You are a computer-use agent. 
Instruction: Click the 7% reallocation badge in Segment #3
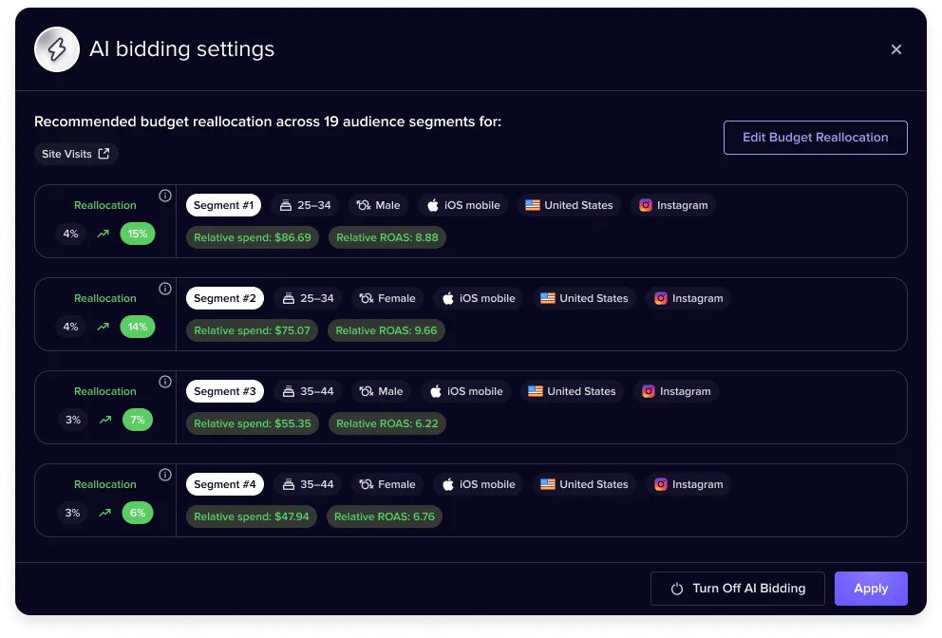(138, 420)
